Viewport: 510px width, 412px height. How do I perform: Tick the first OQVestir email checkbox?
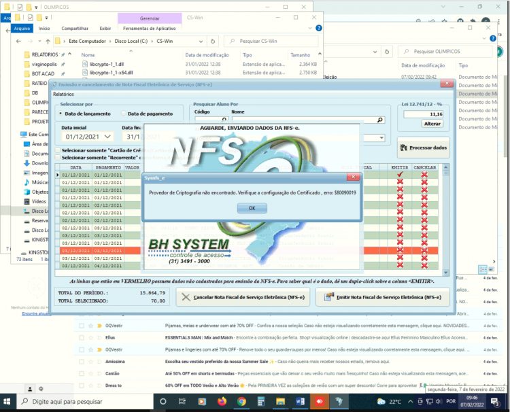pyautogui.click(x=82, y=326)
